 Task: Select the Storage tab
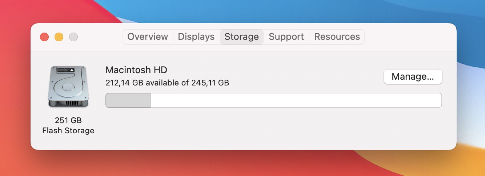(x=242, y=37)
